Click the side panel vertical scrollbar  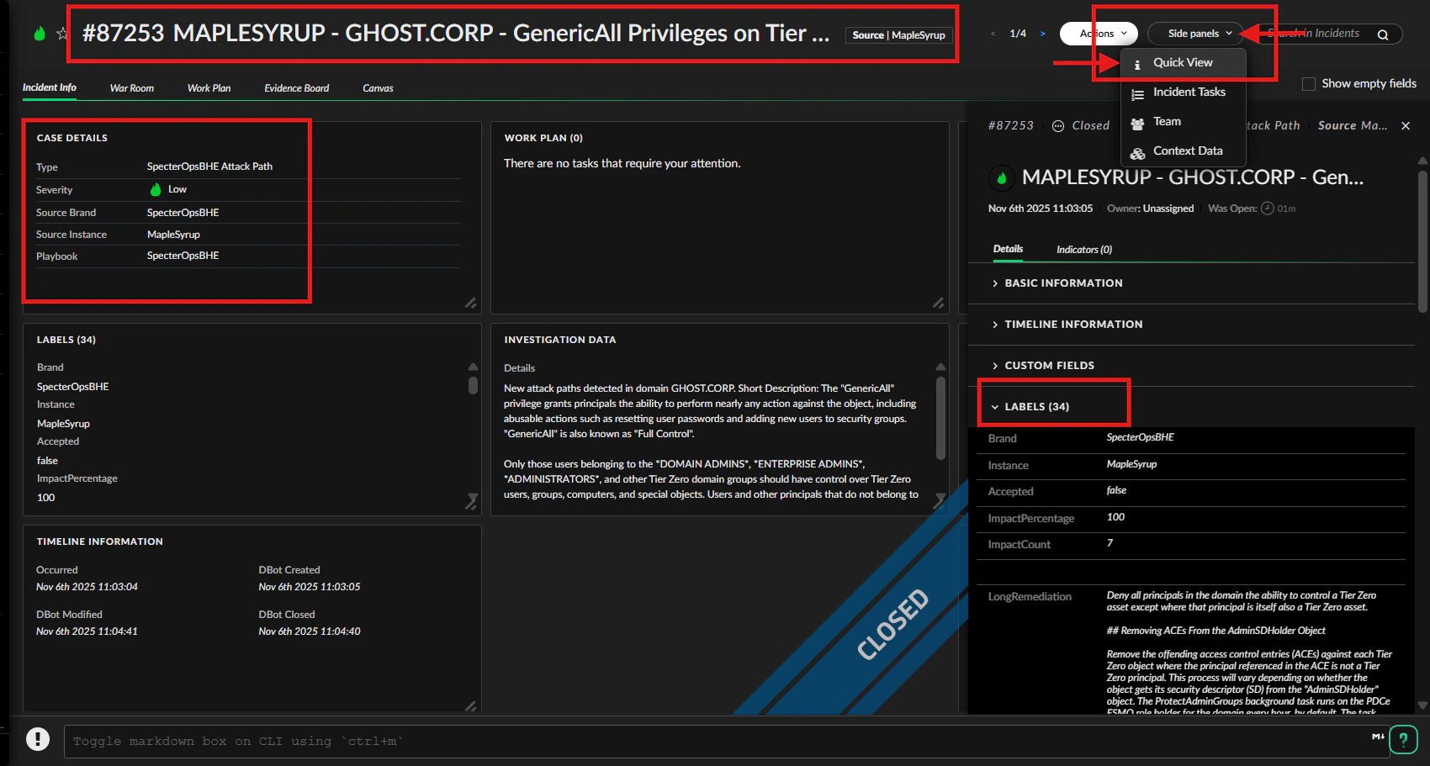point(1422,241)
